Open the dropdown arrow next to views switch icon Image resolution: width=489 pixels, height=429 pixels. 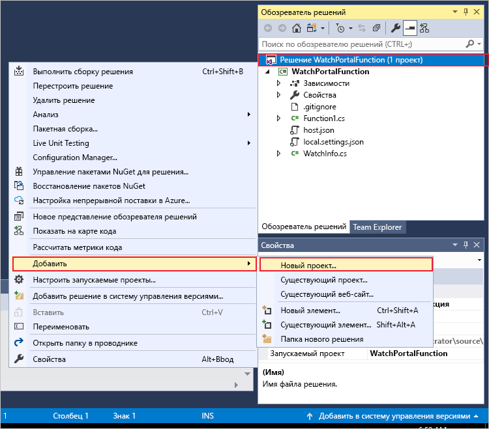tap(323, 29)
